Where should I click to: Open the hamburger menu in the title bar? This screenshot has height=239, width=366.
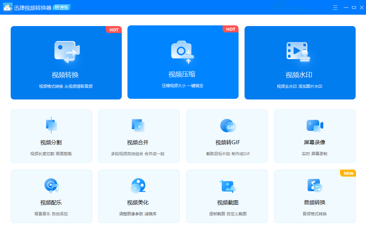point(335,7)
